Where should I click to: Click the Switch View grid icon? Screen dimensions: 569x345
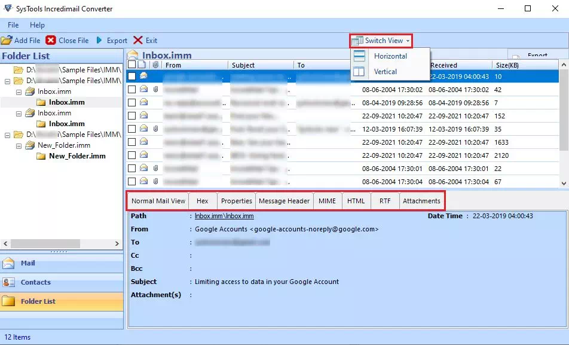click(x=357, y=41)
